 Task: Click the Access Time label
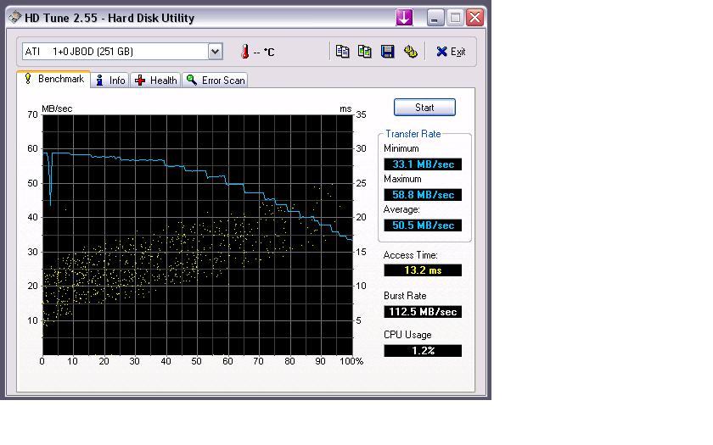[x=410, y=255]
